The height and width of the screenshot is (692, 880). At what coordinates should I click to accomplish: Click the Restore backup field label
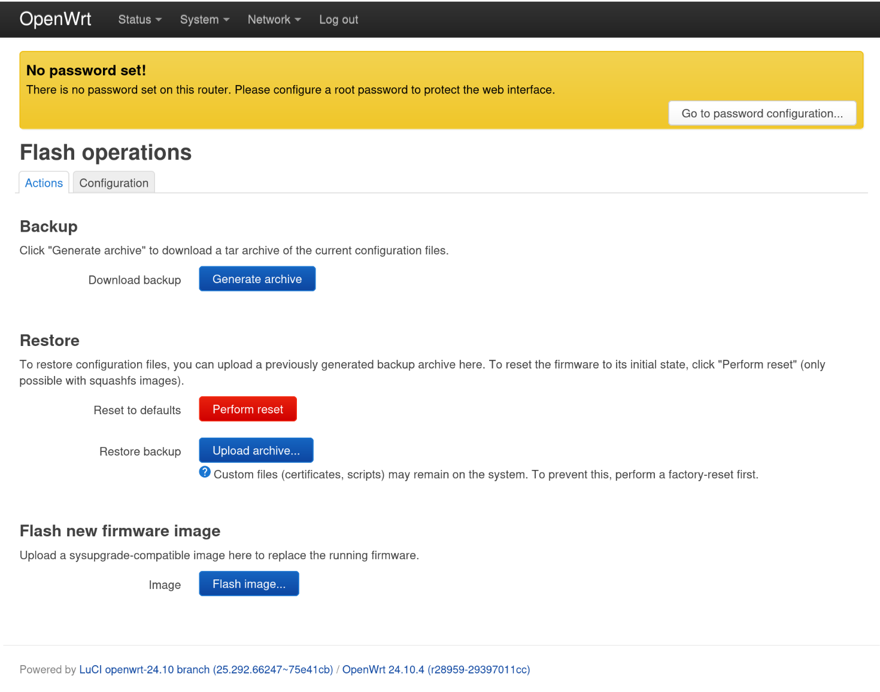tap(140, 452)
